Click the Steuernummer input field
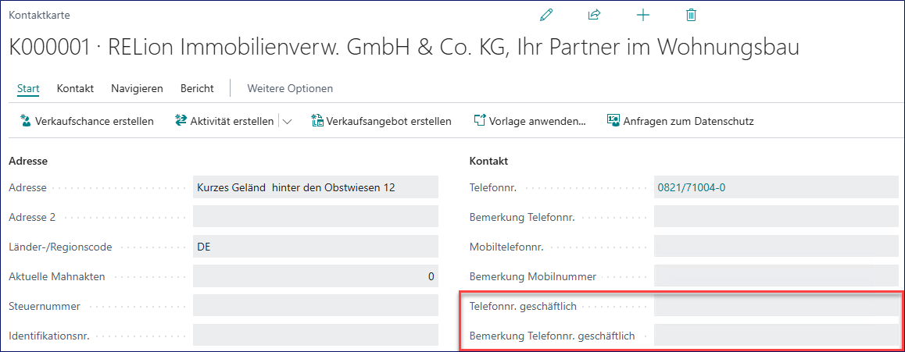 click(x=315, y=306)
